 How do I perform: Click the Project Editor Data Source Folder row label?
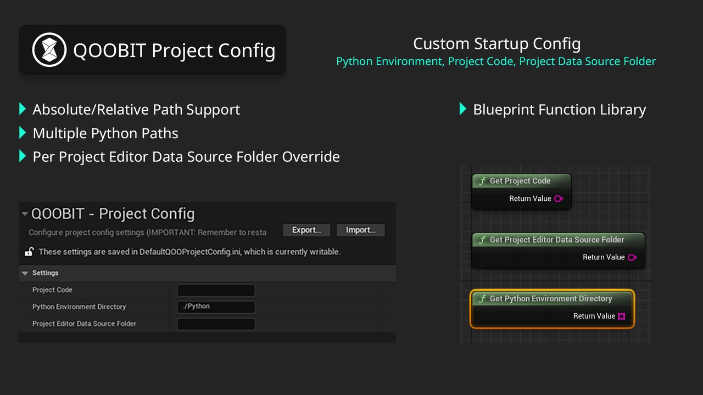click(84, 324)
